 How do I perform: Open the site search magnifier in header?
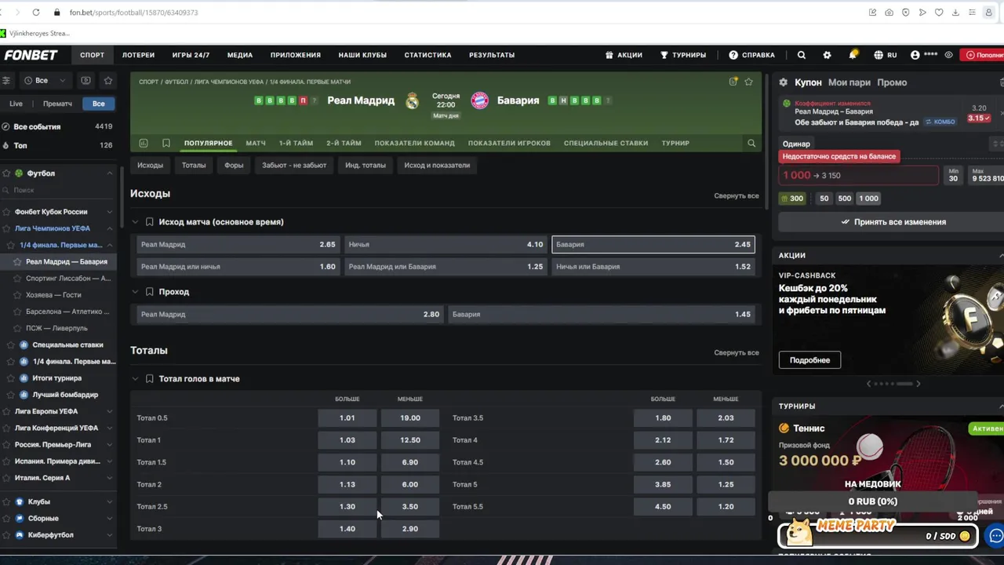click(801, 55)
